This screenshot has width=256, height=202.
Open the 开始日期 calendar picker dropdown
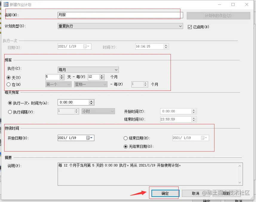(x=90, y=138)
